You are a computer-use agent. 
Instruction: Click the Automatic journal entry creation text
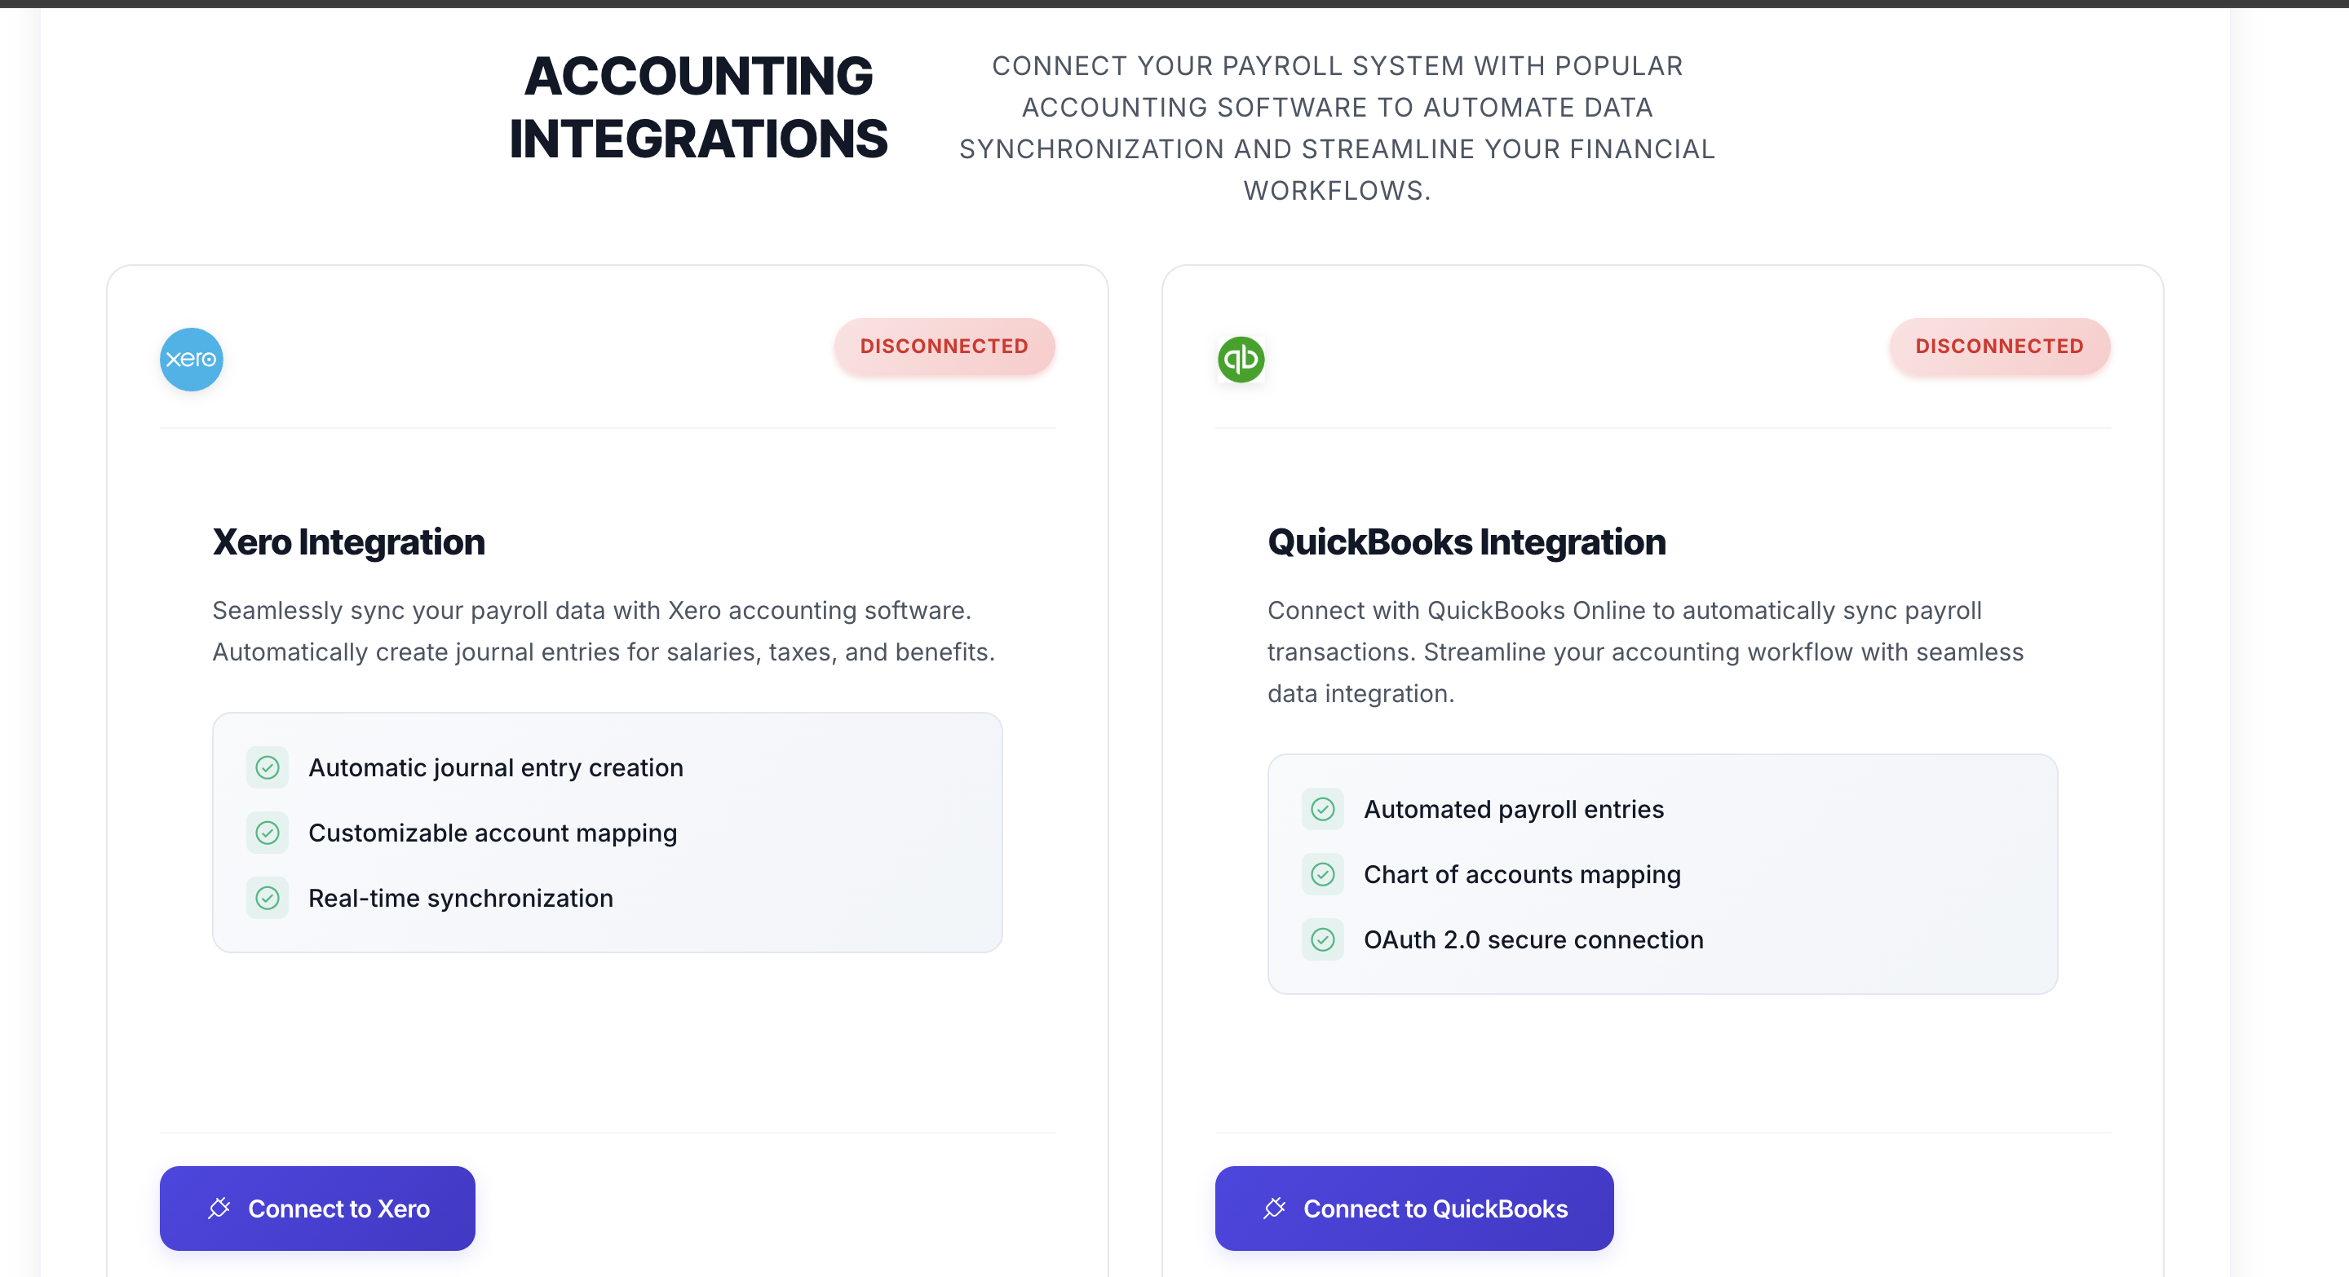[496, 767]
